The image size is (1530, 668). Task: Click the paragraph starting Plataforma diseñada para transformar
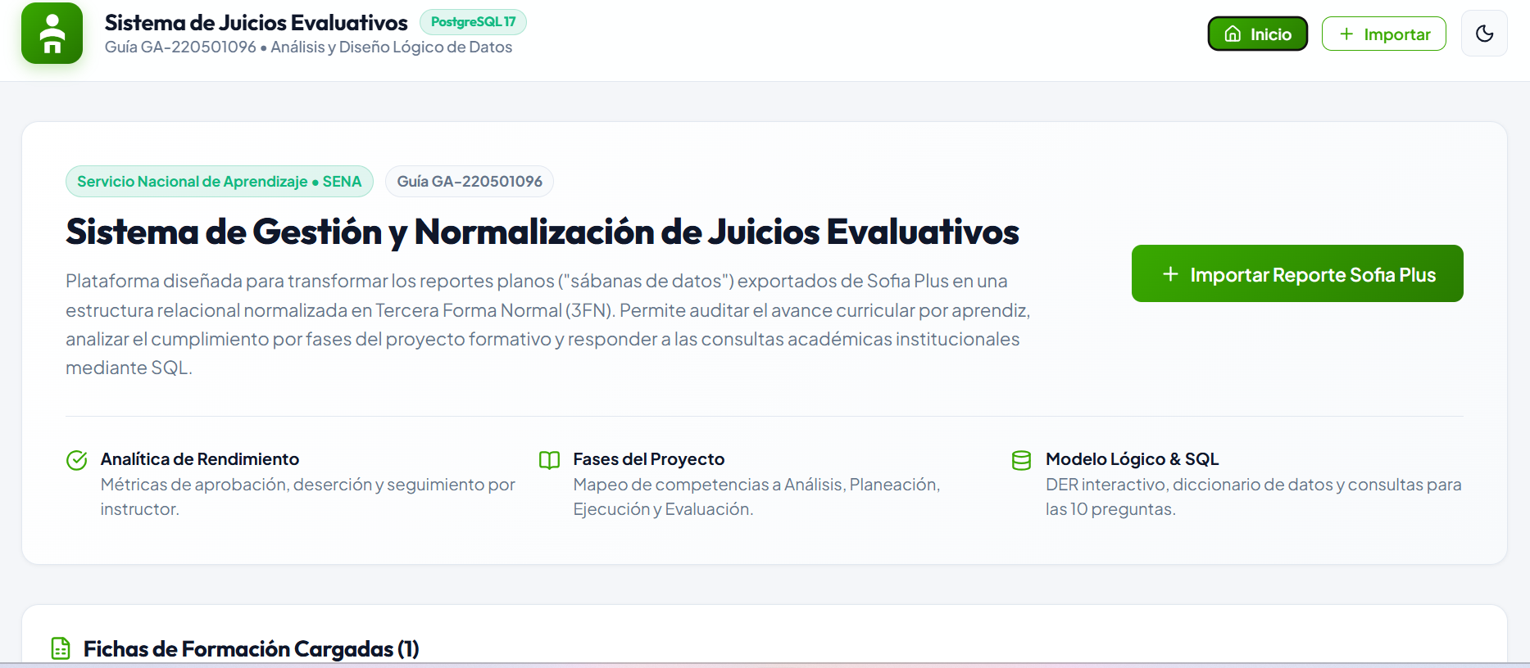pyautogui.click(x=548, y=324)
